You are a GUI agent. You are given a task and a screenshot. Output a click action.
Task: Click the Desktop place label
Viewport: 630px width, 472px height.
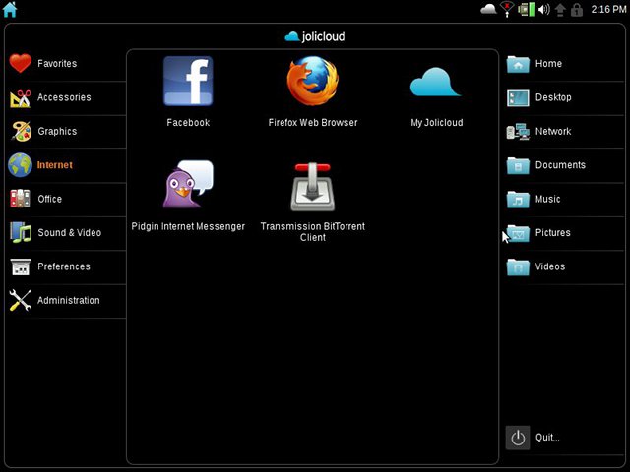click(553, 97)
